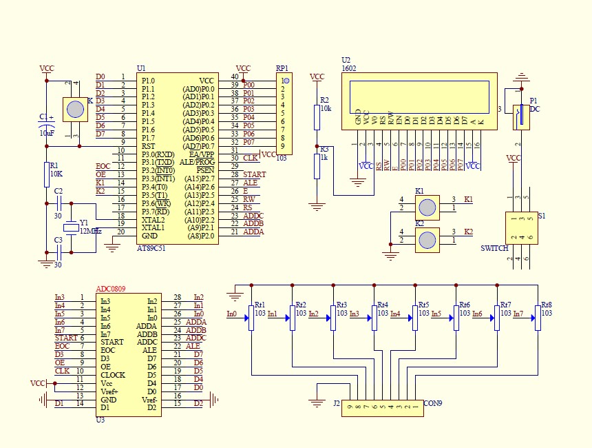The image size is (592, 448).
Task: Click the S1 SWITCH component
Action: click(521, 228)
